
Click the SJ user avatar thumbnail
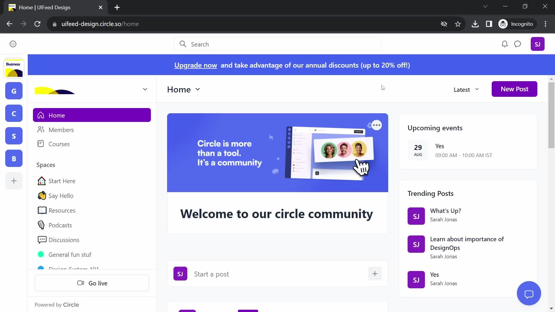coord(537,44)
